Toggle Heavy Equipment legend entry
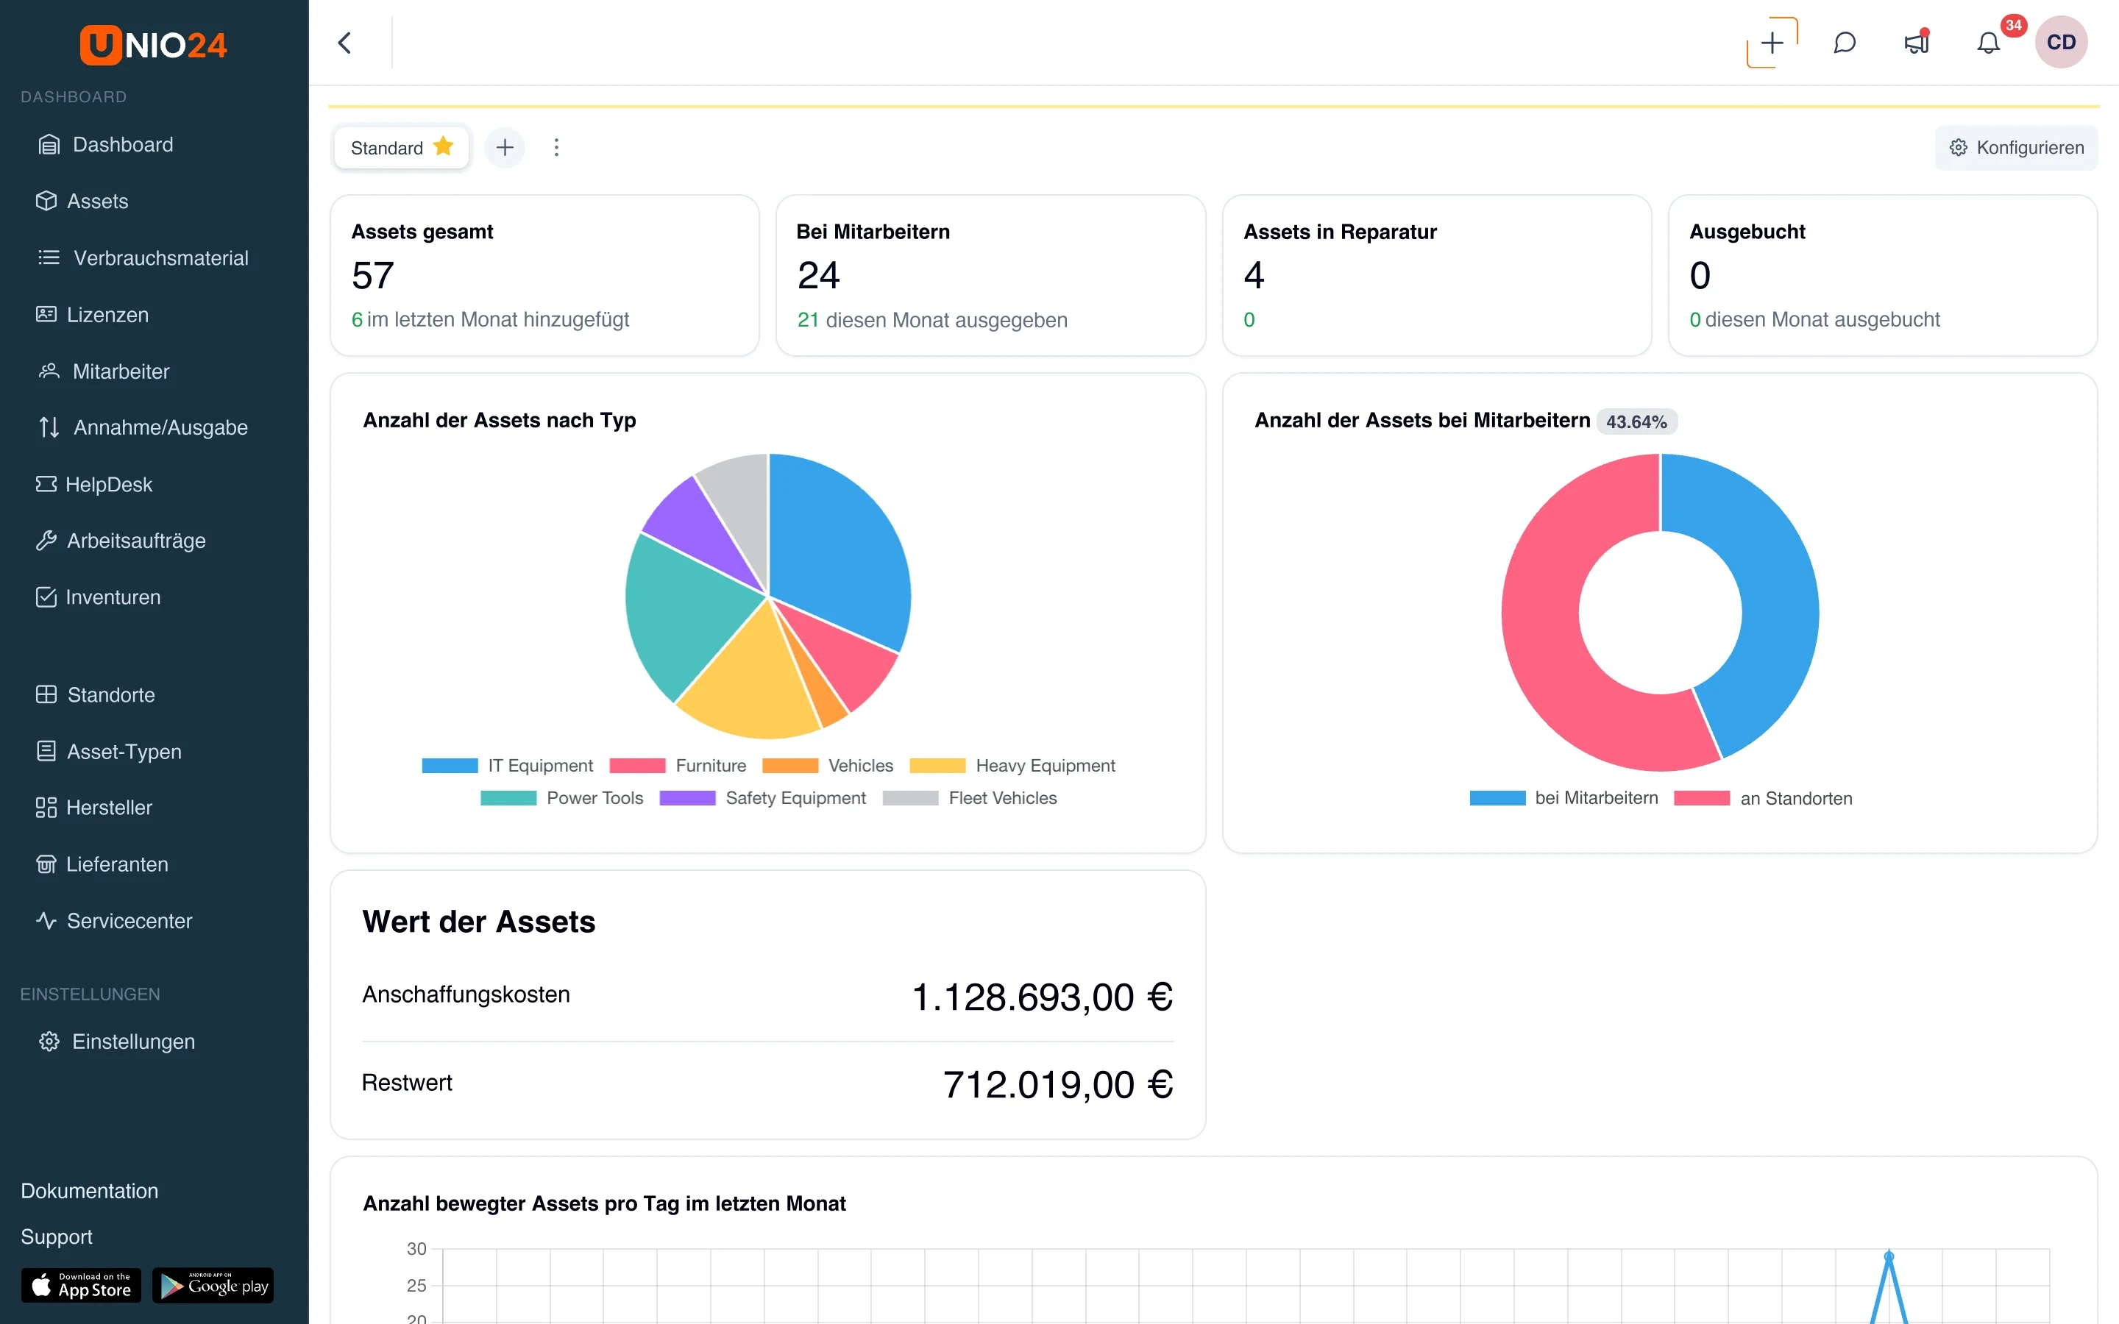This screenshot has height=1324, width=2119. 1012,765
